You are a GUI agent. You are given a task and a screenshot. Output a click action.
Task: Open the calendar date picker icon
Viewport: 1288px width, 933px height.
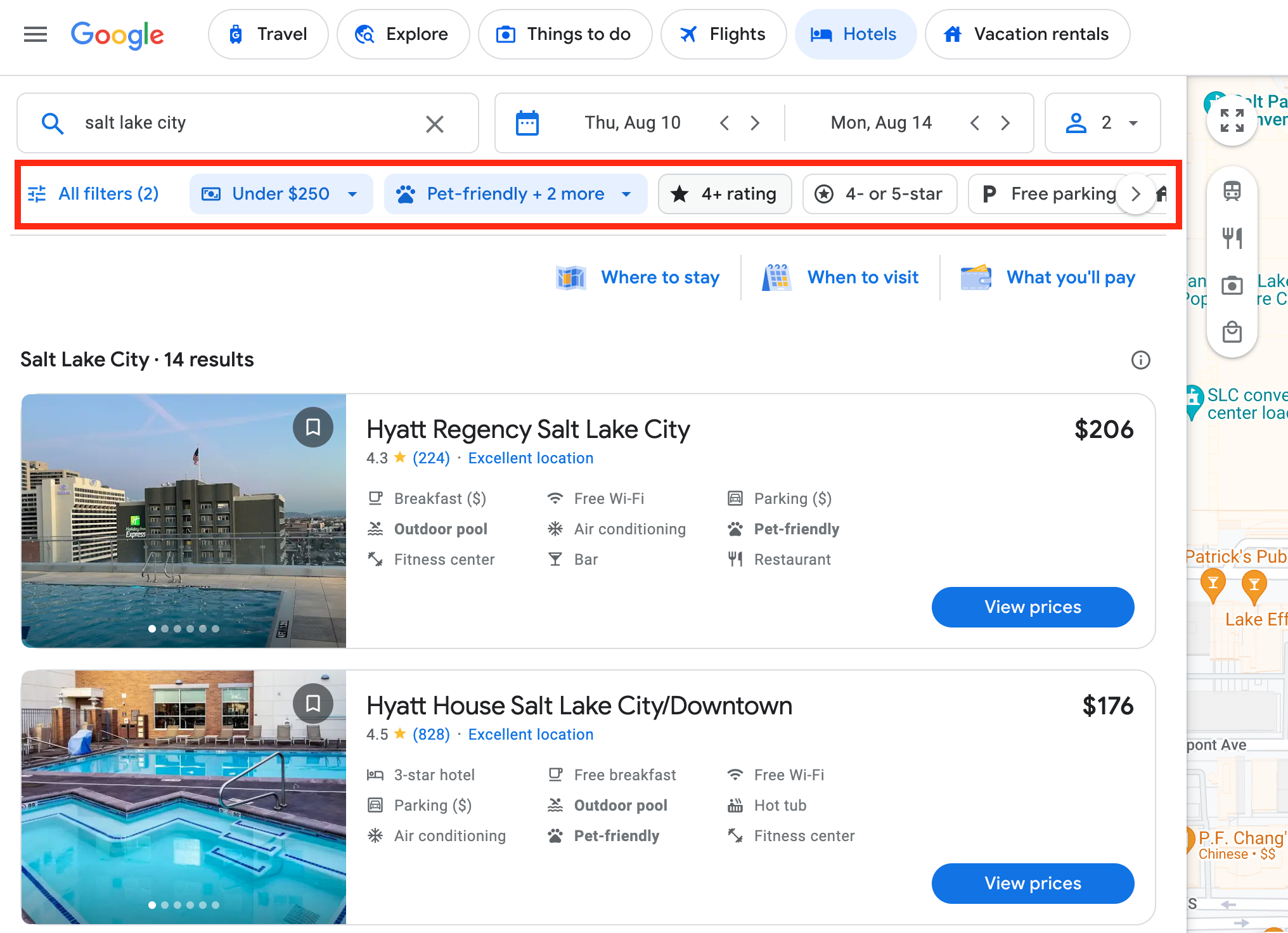pyautogui.click(x=527, y=123)
